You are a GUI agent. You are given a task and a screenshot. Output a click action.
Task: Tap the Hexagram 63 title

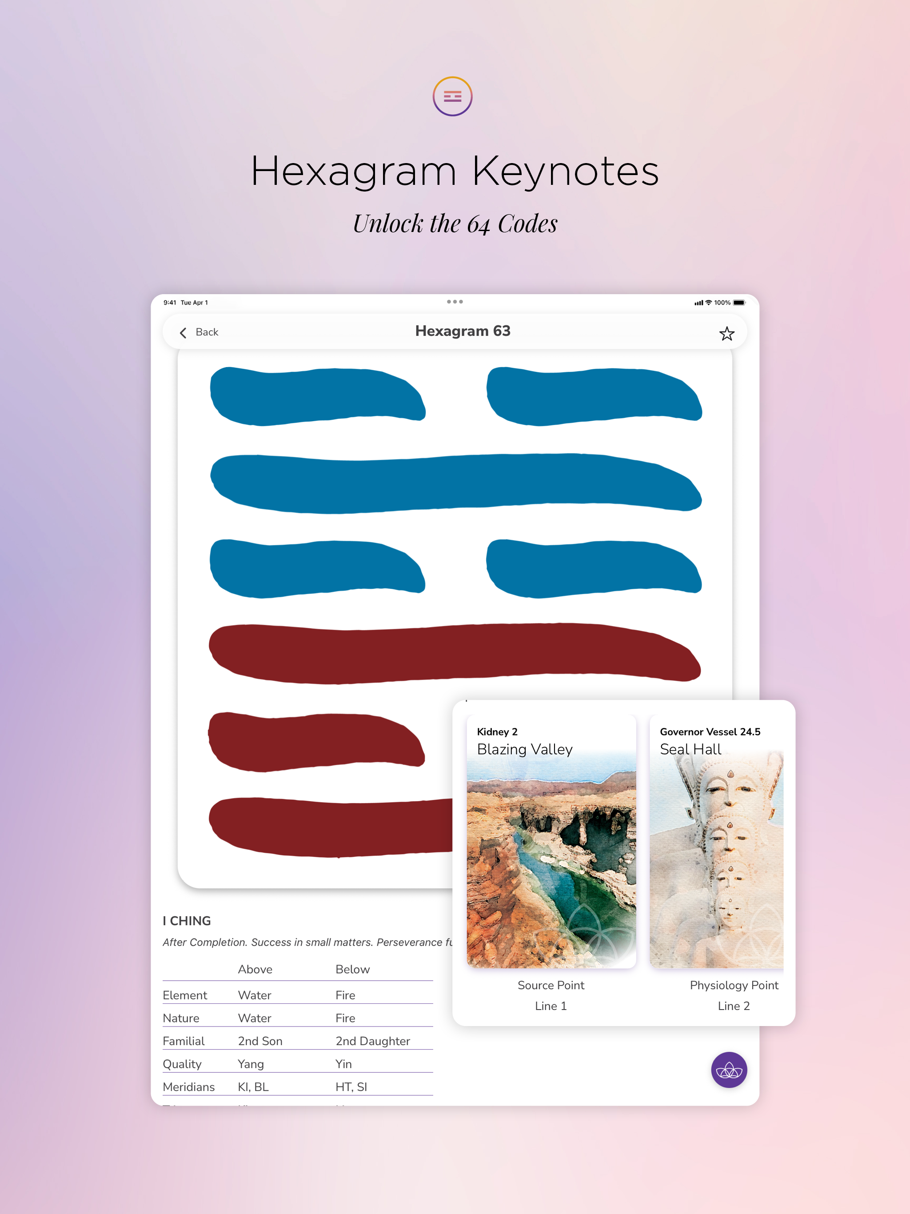click(x=463, y=331)
